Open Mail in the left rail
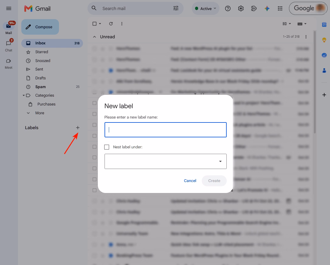The image size is (330, 265). [9, 28]
